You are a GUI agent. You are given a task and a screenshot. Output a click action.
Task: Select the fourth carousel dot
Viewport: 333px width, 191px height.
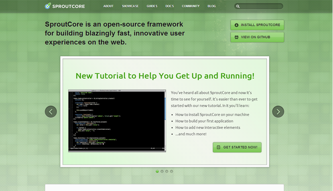[171, 172]
